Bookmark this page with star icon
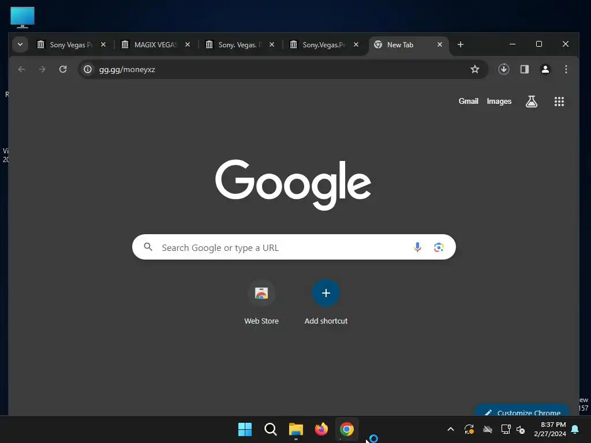Viewport: 591px width, 443px height. [475, 69]
